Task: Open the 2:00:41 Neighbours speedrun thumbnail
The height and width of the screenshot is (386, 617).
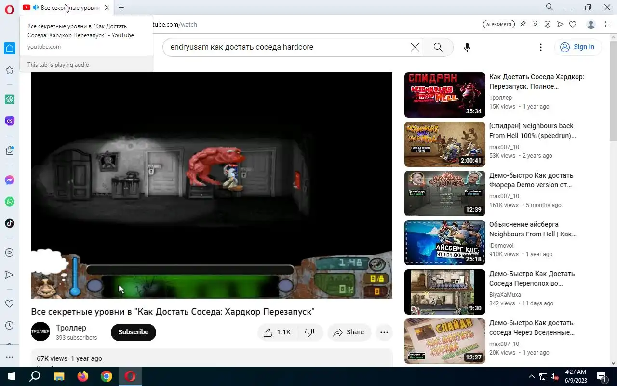Action: coord(445,144)
